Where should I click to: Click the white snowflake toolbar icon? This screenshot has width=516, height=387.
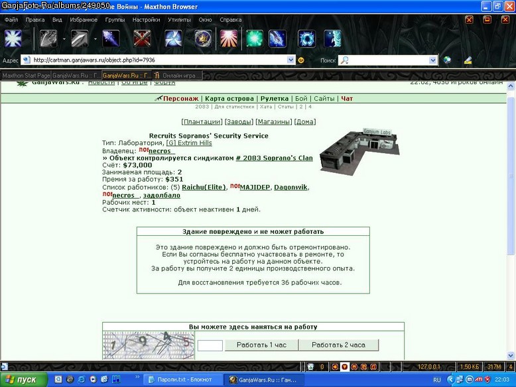pos(13,38)
